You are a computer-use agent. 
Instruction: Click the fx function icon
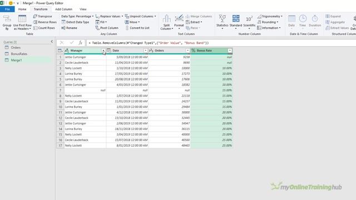80,43
